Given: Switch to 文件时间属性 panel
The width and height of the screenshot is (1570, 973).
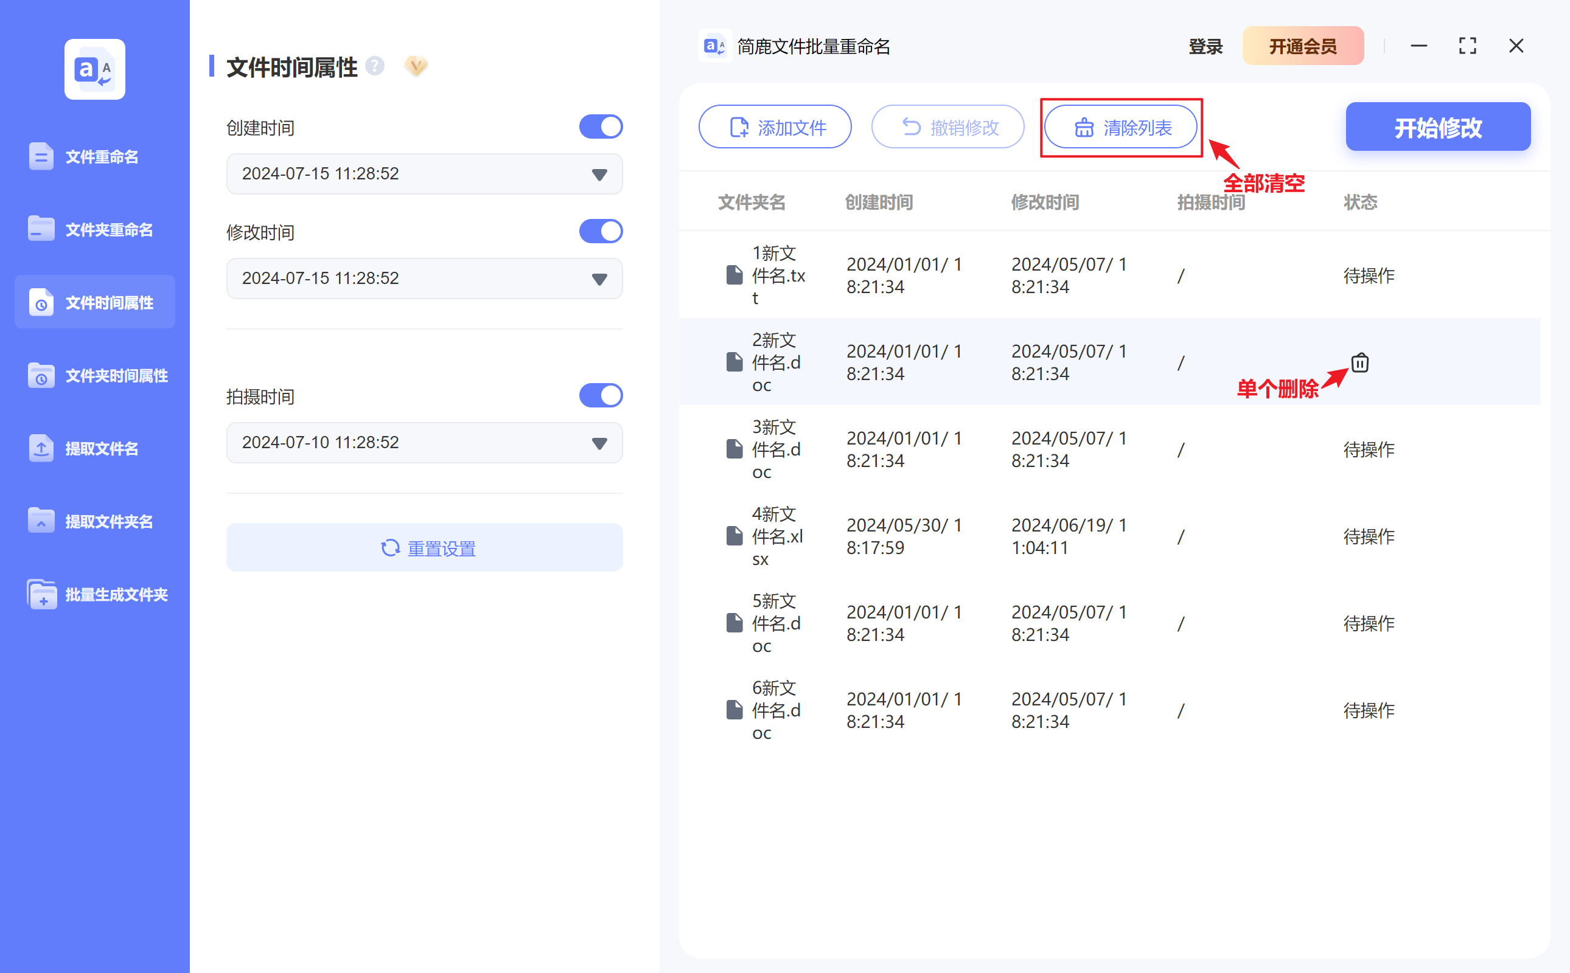Looking at the screenshot, I should coord(114,302).
